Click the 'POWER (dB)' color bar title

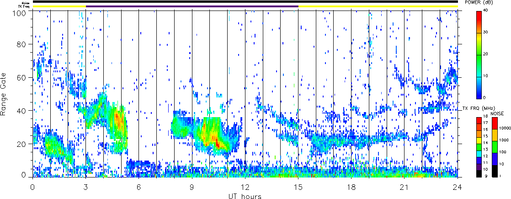pos(479,2)
